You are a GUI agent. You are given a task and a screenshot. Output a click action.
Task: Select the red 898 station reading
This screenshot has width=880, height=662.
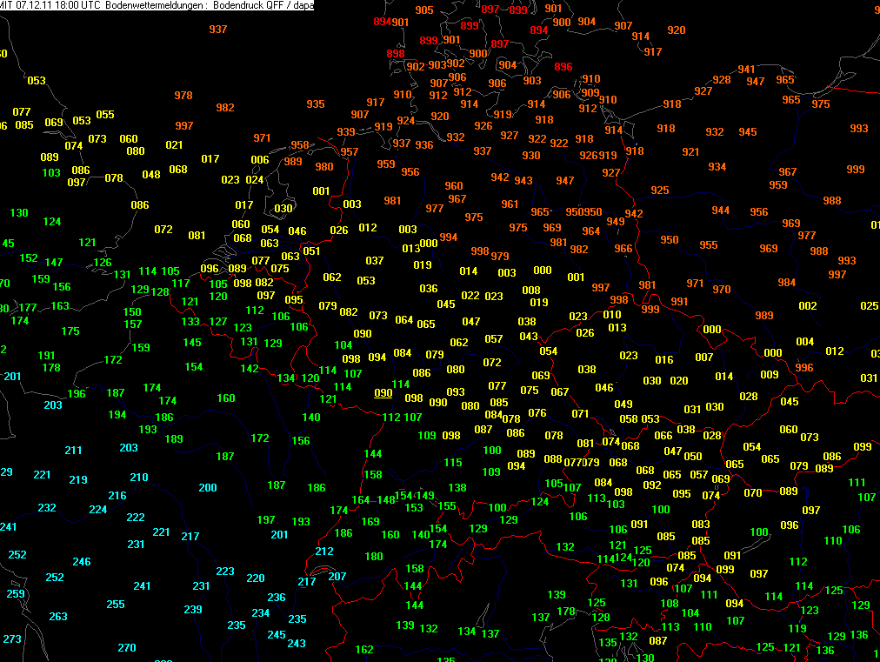click(396, 54)
